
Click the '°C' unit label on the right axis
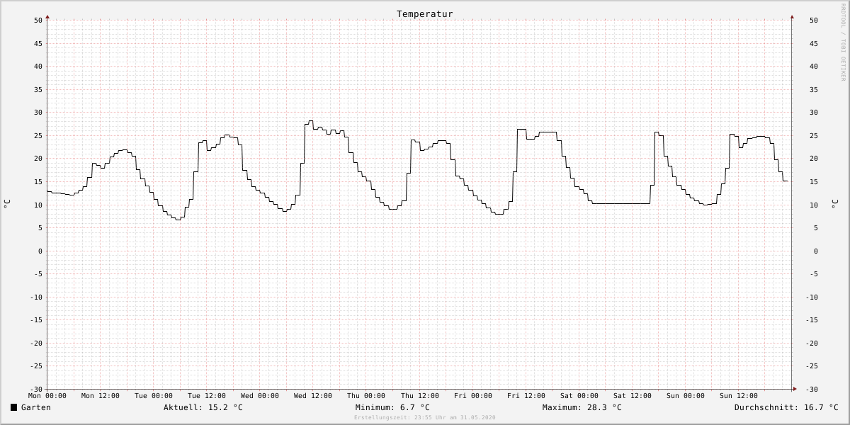(834, 204)
